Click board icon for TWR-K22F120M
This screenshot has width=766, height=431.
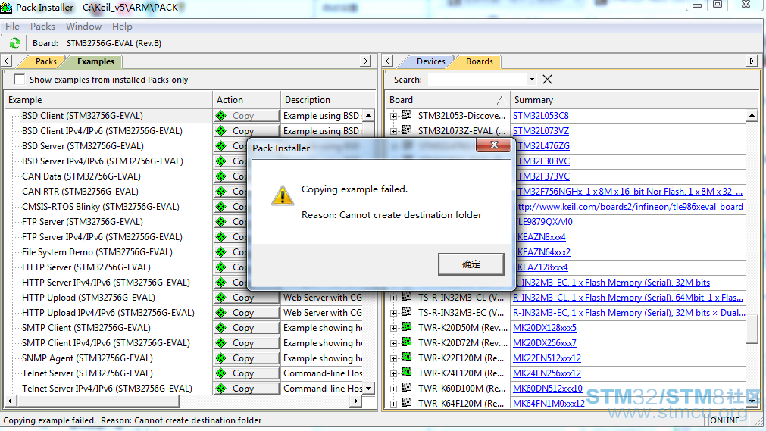tap(407, 358)
